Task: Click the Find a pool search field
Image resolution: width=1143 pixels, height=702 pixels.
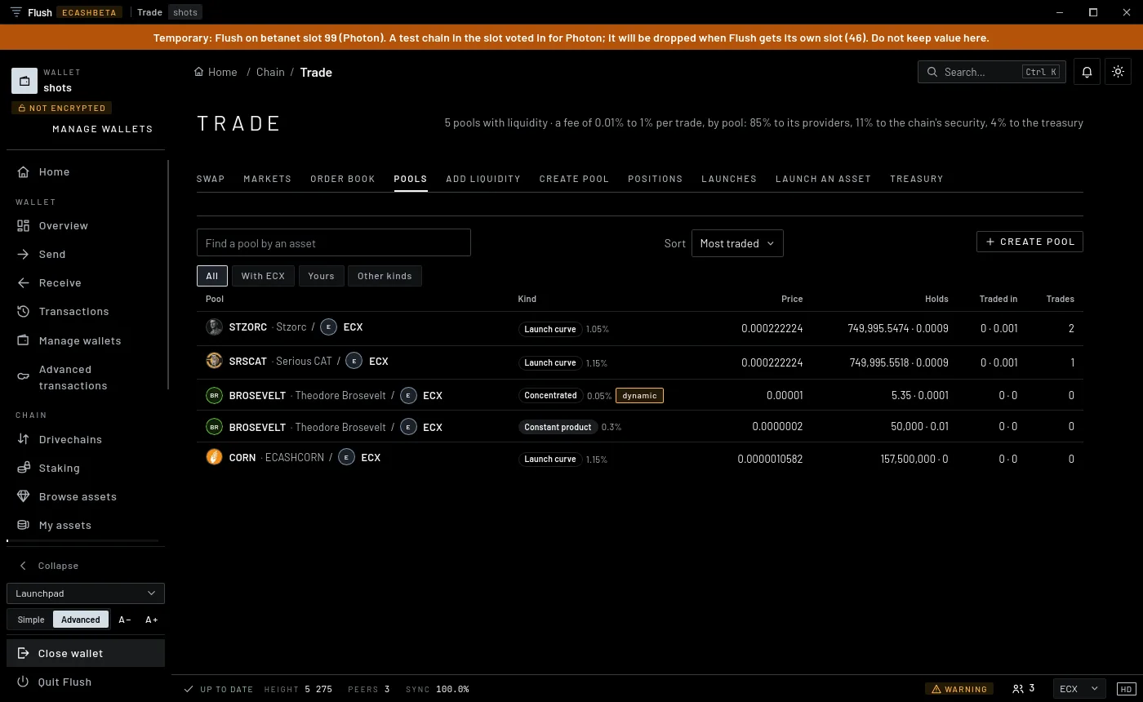Action: [x=334, y=243]
